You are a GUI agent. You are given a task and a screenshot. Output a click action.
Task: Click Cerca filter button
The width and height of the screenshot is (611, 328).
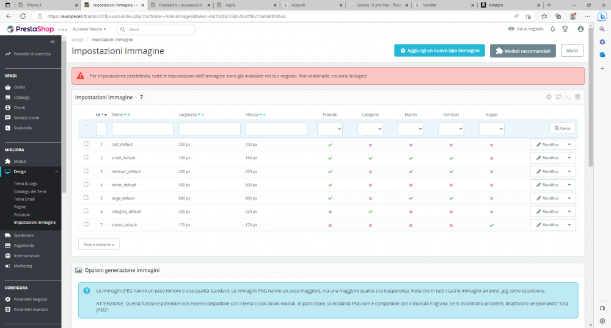(x=562, y=128)
